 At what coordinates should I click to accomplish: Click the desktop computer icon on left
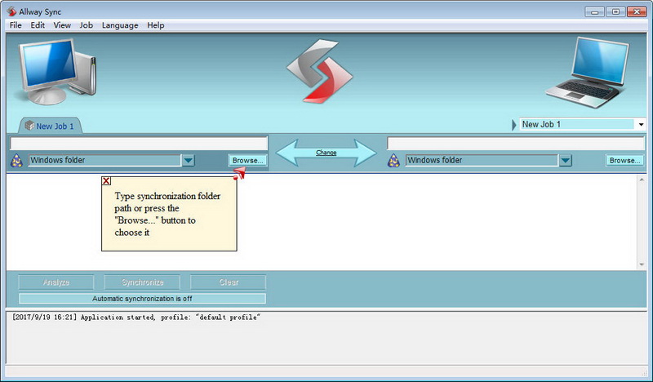click(57, 72)
